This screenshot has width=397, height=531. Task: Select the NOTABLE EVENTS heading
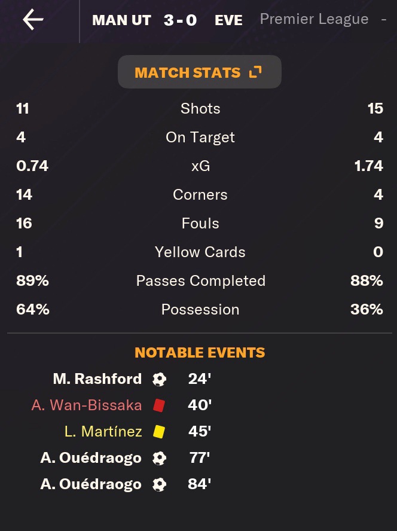pyautogui.click(x=200, y=353)
